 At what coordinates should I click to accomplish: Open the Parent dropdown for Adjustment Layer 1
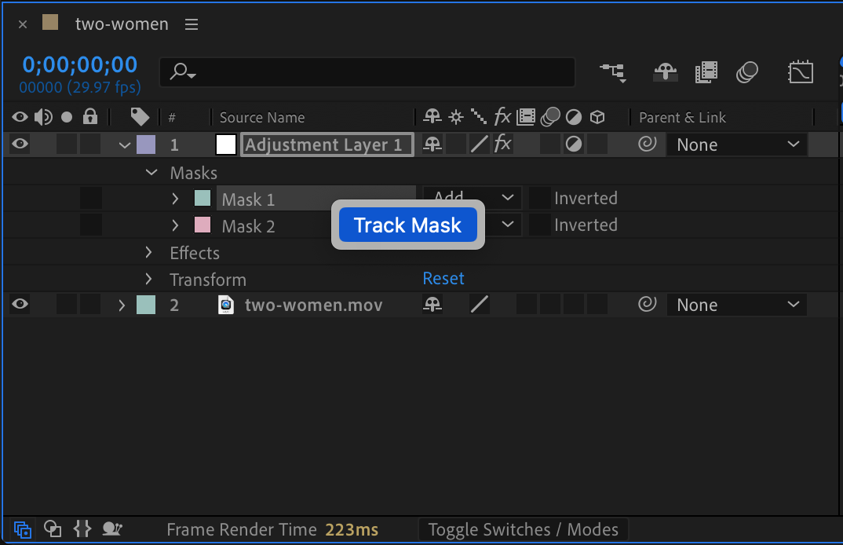[736, 145]
